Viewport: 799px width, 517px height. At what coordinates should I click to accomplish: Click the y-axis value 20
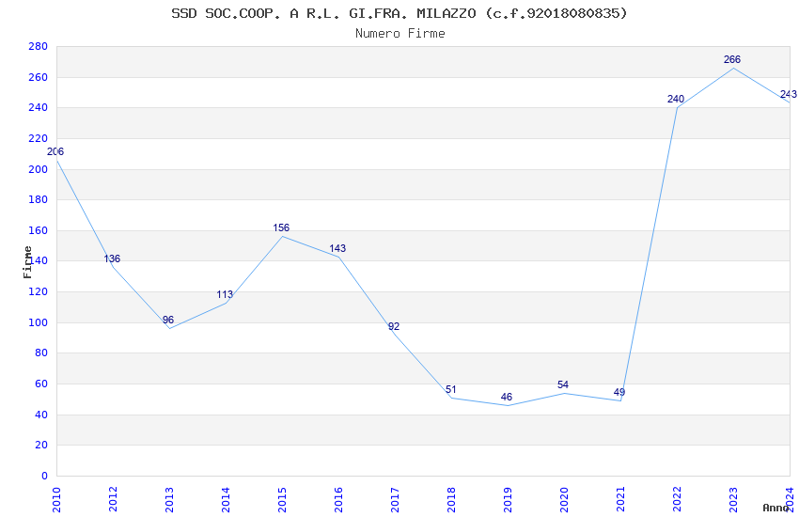tap(41, 446)
